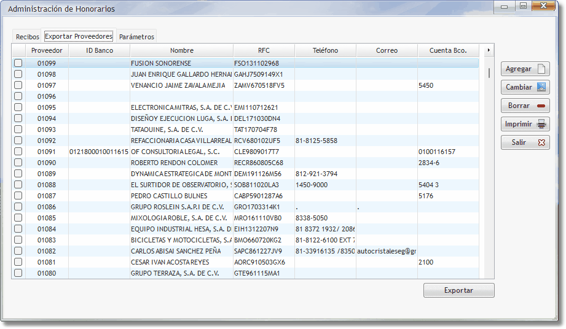Close the Administración de Honorarios window
The height and width of the screenshot is (329, 566).
544,6
